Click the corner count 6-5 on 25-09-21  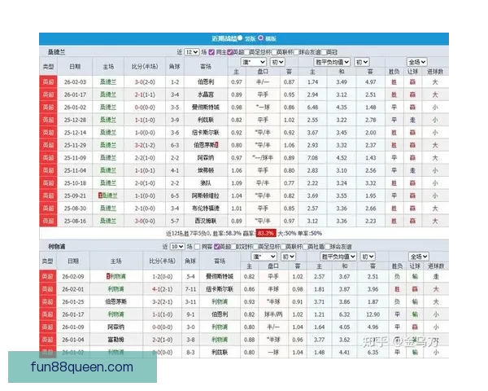[175, 195]
